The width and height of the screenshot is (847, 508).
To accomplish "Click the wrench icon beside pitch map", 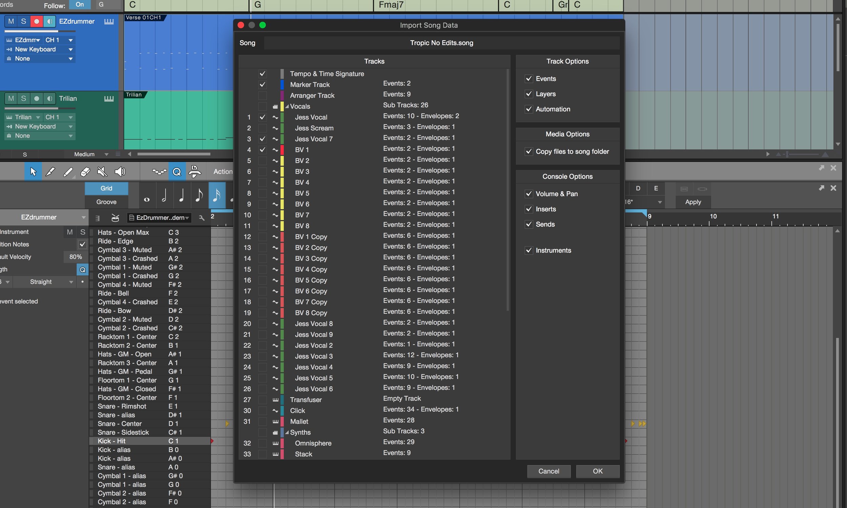I will pyautogui.click(x=202, y=218).
